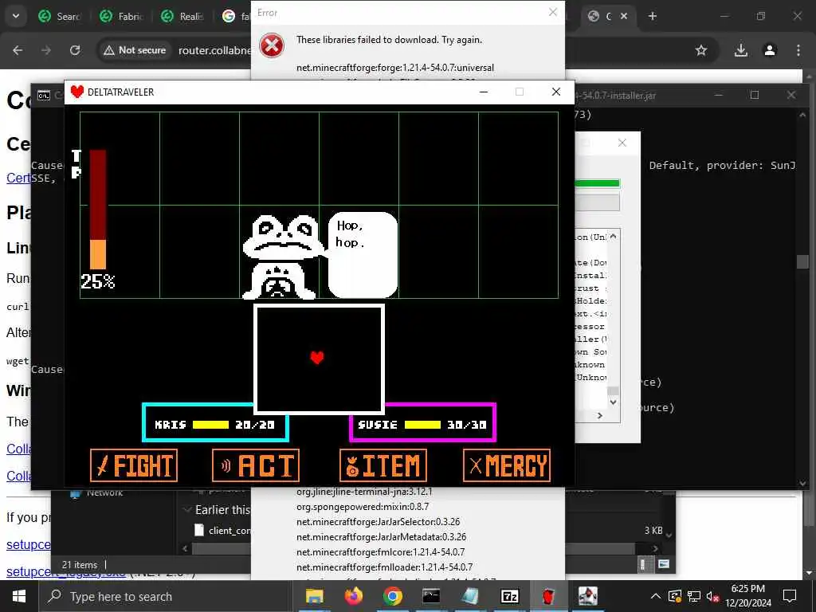Viewport: 816px width, 612px height.
Task: Click 'org.jline:jline-terminal-jna:3.12.1' line
Action: point(364,491)
